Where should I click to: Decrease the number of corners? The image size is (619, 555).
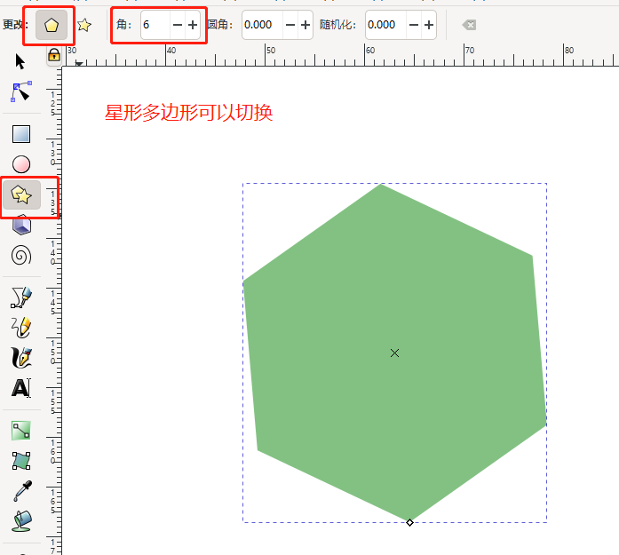[178, 25]
